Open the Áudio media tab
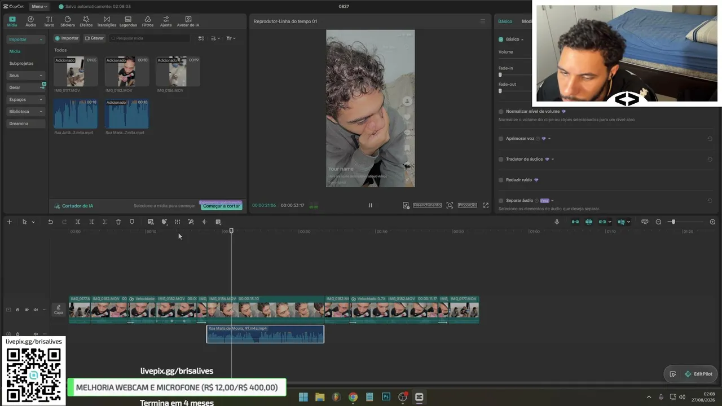Viewport: 722px width, 406px height. pos(30,21)
